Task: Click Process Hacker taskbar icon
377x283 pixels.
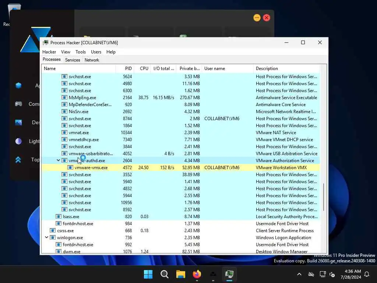Action: pyautogui.click(x=229, y=274)
